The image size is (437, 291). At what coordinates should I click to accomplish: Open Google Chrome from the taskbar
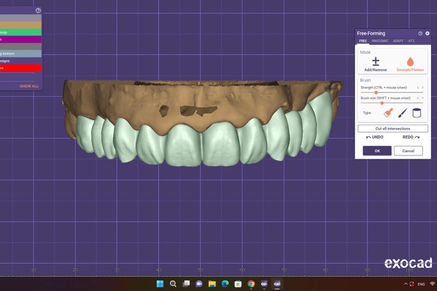[x=251, y=284]
